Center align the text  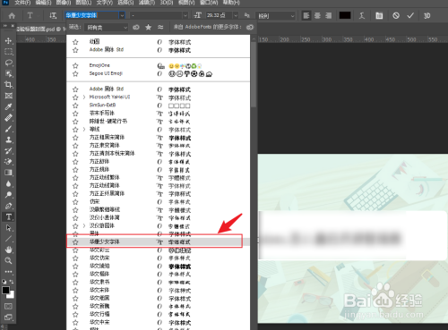click(x=317, y=15)
